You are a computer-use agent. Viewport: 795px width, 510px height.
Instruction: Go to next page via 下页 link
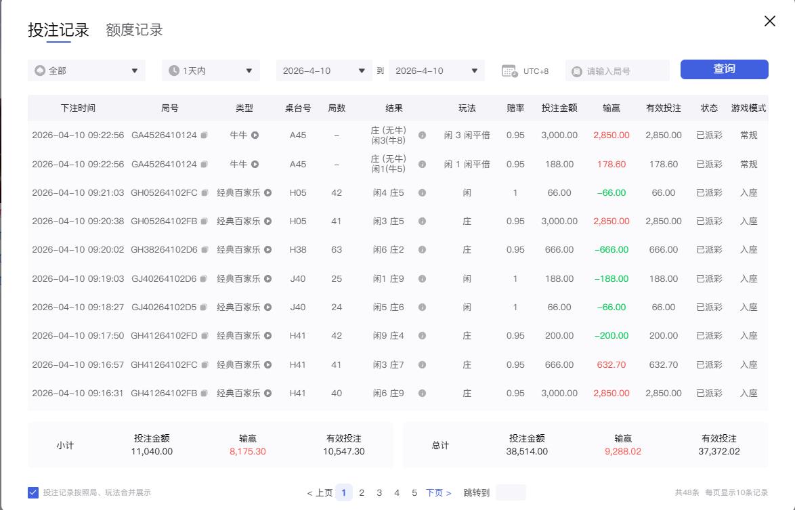(x=437, y=492)
